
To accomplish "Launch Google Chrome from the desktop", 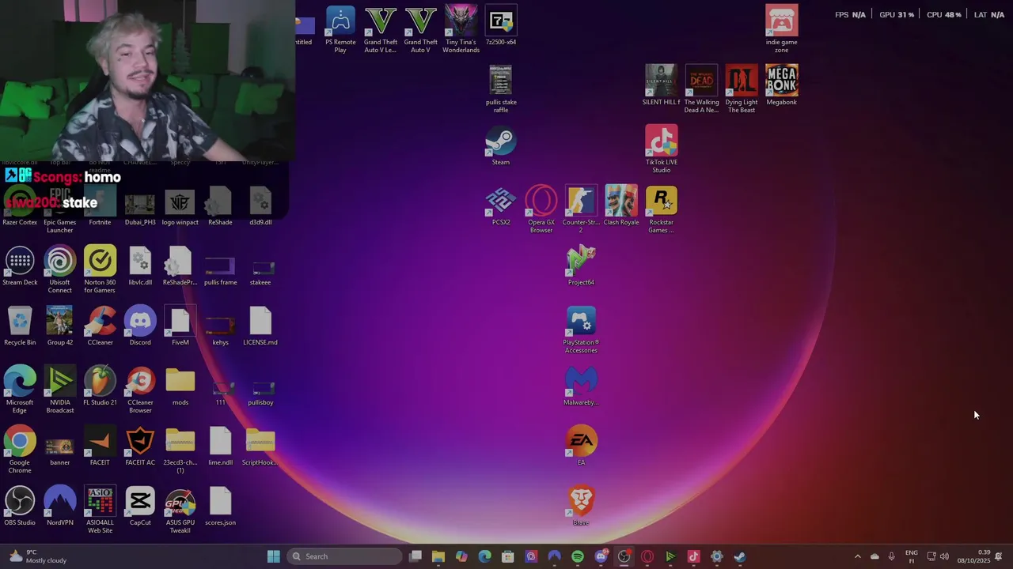I will pos(20,450).
